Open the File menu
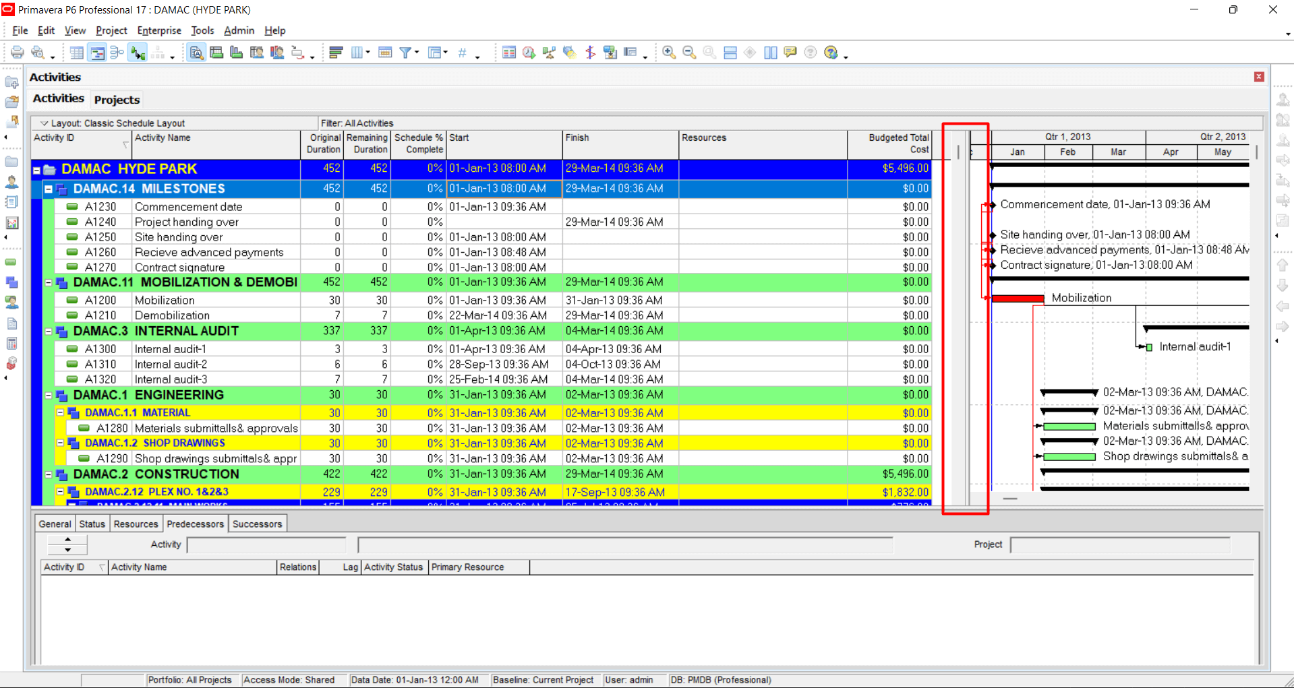 pos(20,30)
